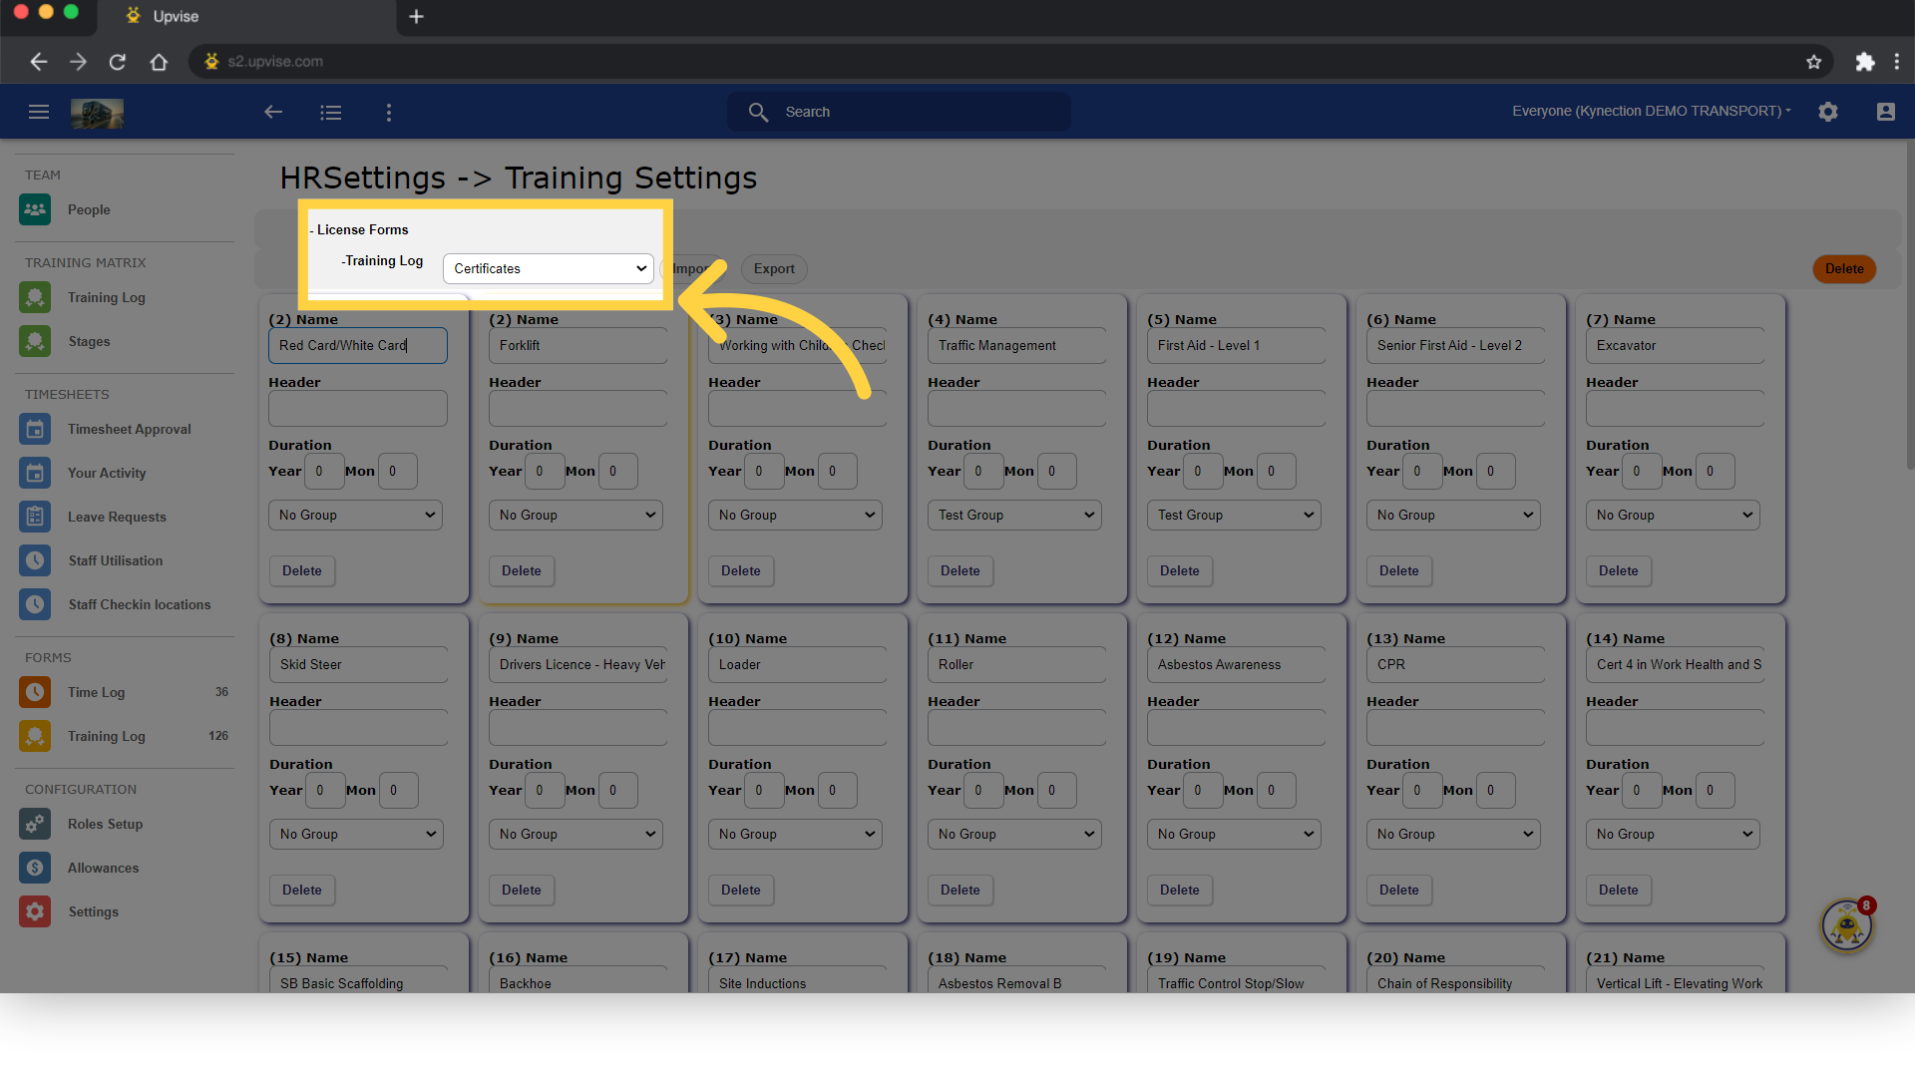The height and width of the screenshot is (1077, 1915).
Task: Click the Stages icon in the sidebar
Action: tap(35, 341)
